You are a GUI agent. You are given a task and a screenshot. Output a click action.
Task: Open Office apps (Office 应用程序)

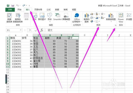pyautogui.click(x=77, y=18)
